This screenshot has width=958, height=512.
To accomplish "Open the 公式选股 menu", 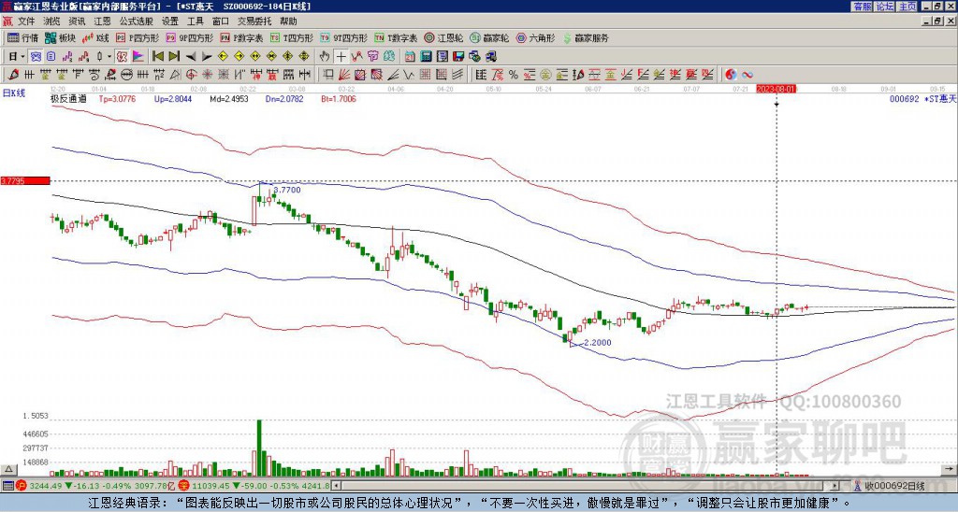I will 136,21.
